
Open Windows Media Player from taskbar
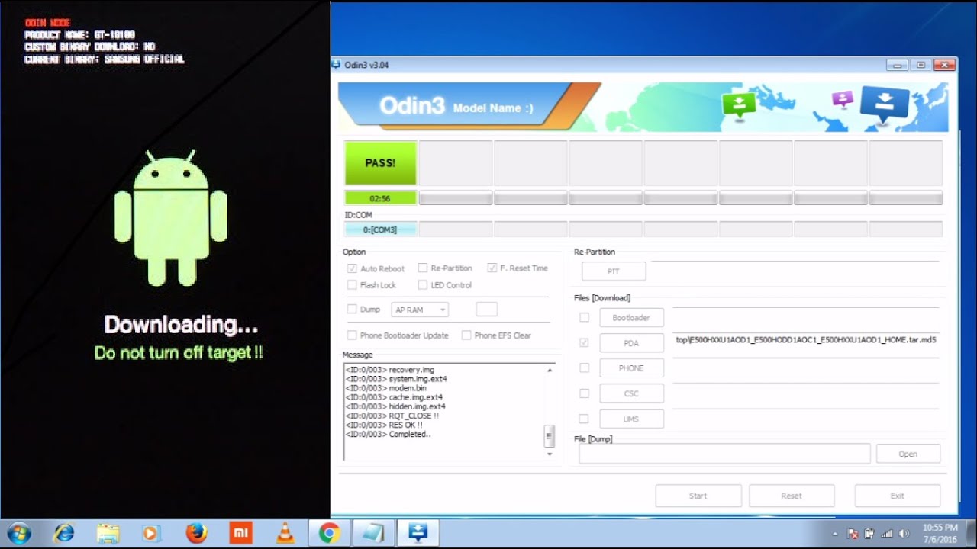[x=152, y=532]
